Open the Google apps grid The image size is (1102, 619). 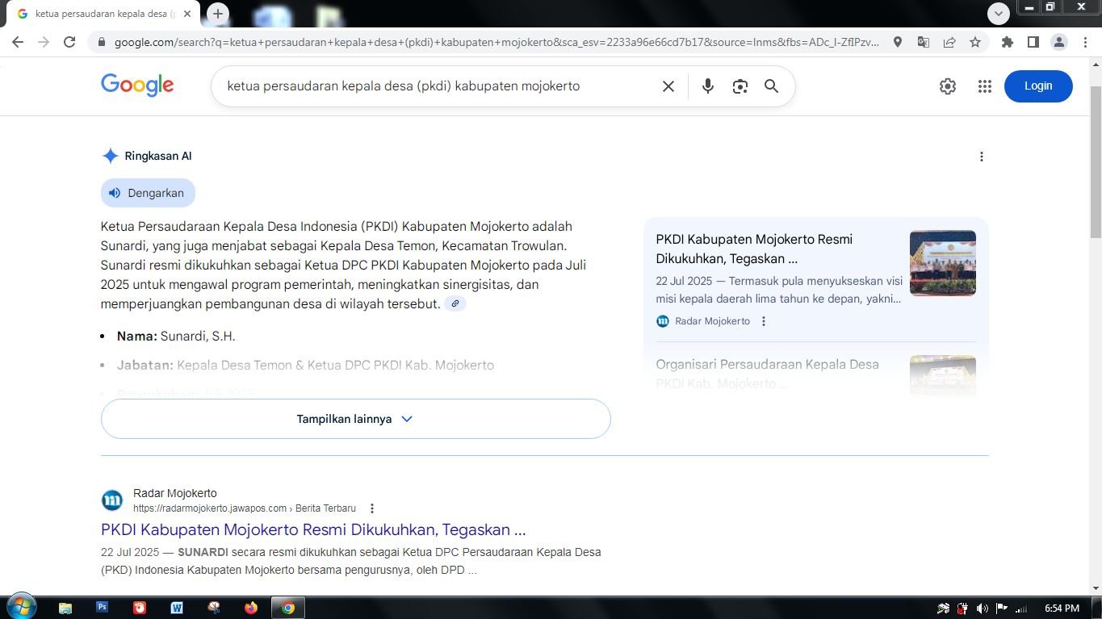pyautogui.click(x=984, y=86)
